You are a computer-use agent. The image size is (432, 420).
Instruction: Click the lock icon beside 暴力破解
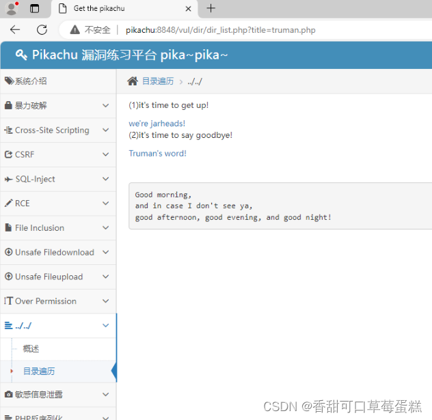(8, 105)
